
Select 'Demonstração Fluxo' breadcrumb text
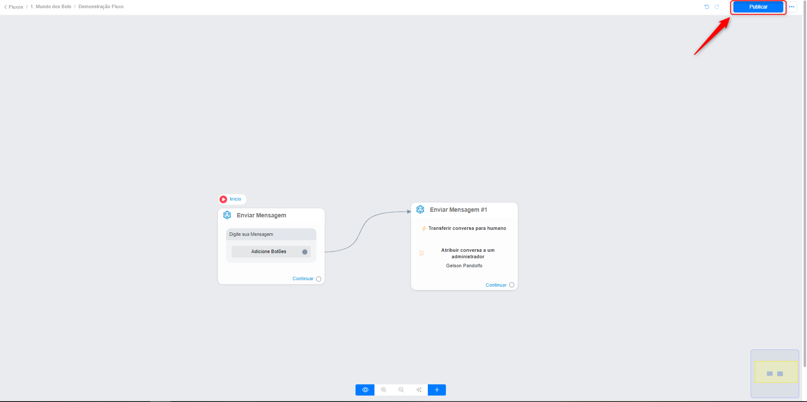click(x=101, y=7)
